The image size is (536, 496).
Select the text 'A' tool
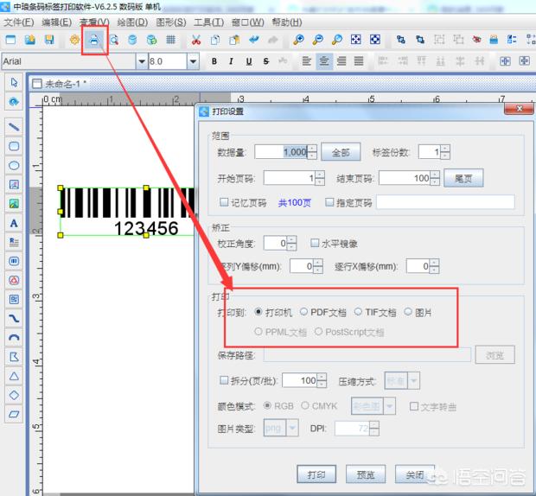pyautogui.click(x=14, y=224)
